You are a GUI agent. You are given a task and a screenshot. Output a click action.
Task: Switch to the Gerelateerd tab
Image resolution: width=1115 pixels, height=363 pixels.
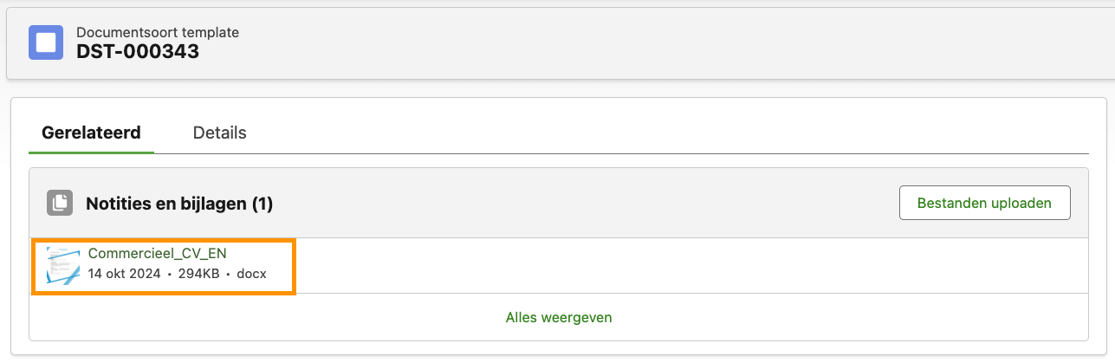click(91, 133)
